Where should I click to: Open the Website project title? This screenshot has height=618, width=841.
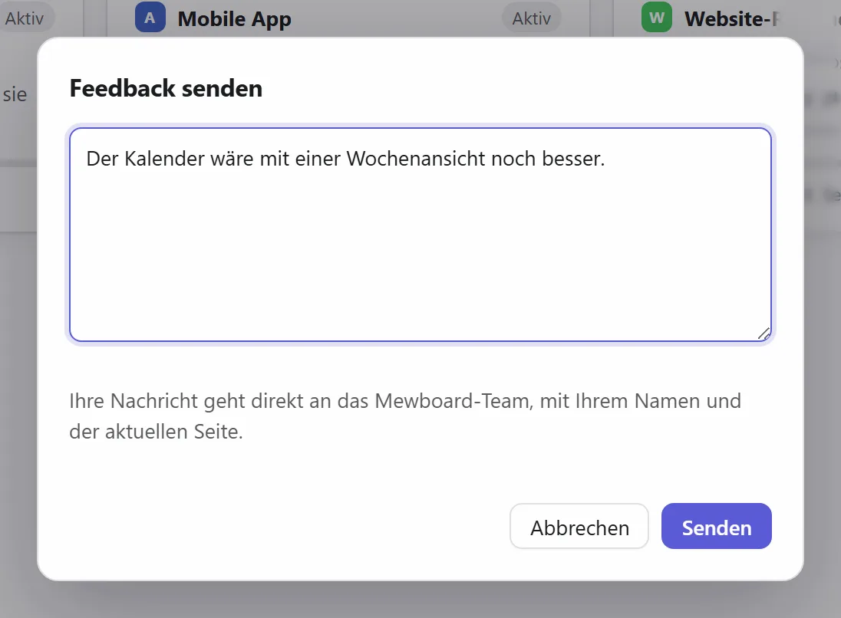point(731,18)
